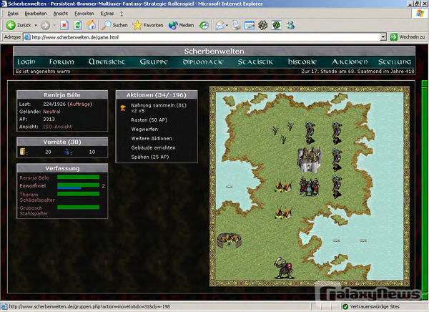
Task: Click the browser Back arrow button
Action: coord(11,25)
